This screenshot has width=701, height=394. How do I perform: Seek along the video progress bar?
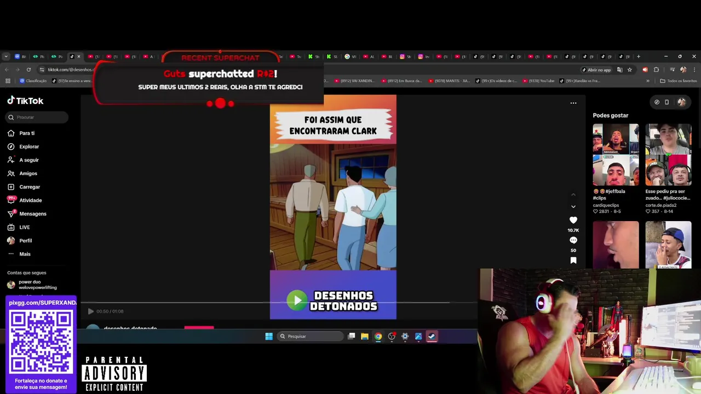[x=279, y=303]
